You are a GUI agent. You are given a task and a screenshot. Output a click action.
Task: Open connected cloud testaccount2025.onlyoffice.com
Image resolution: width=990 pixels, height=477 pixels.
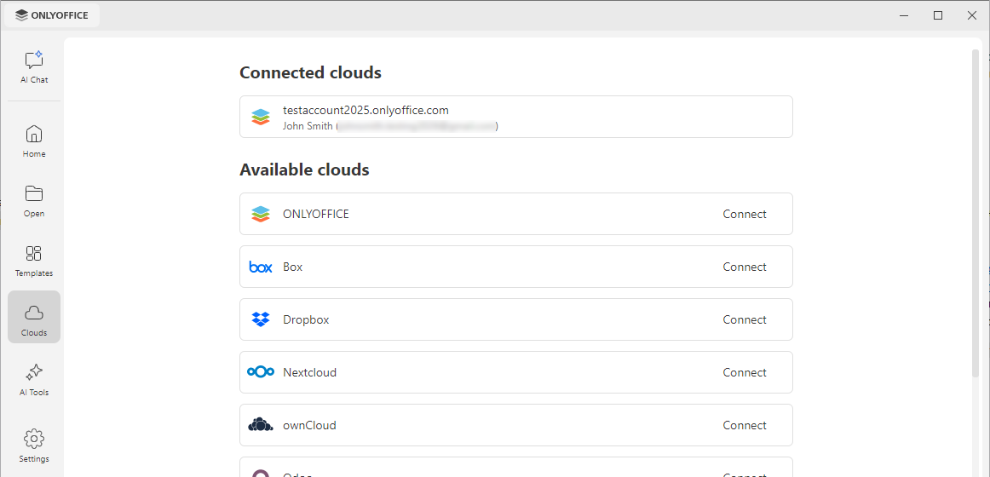pos(515,117)
